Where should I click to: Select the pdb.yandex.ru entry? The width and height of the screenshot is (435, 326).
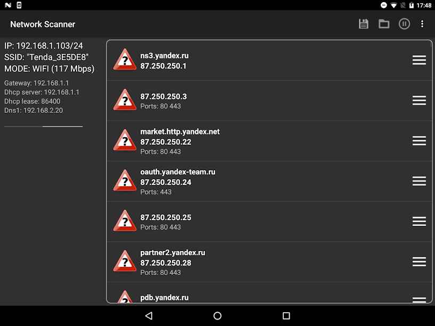269,292
